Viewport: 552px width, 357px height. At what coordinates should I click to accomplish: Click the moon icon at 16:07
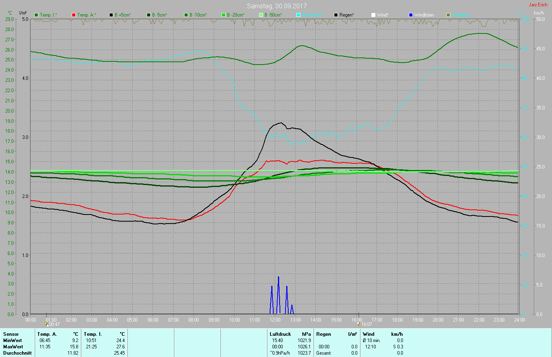359,324
